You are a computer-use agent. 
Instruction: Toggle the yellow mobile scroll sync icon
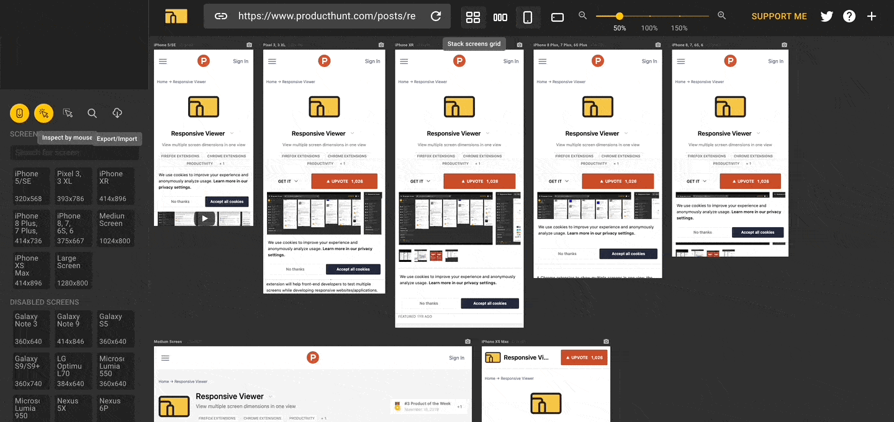[x=20, y=114]
